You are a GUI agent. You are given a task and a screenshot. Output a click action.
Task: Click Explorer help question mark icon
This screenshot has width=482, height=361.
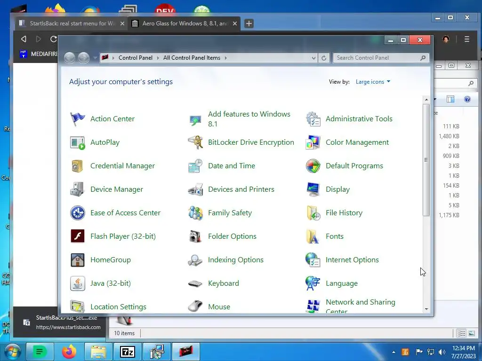(x=467, y=99)
